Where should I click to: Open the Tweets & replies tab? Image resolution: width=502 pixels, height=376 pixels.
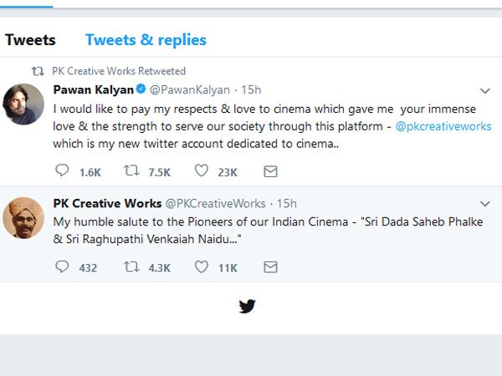tap(146, 39)
